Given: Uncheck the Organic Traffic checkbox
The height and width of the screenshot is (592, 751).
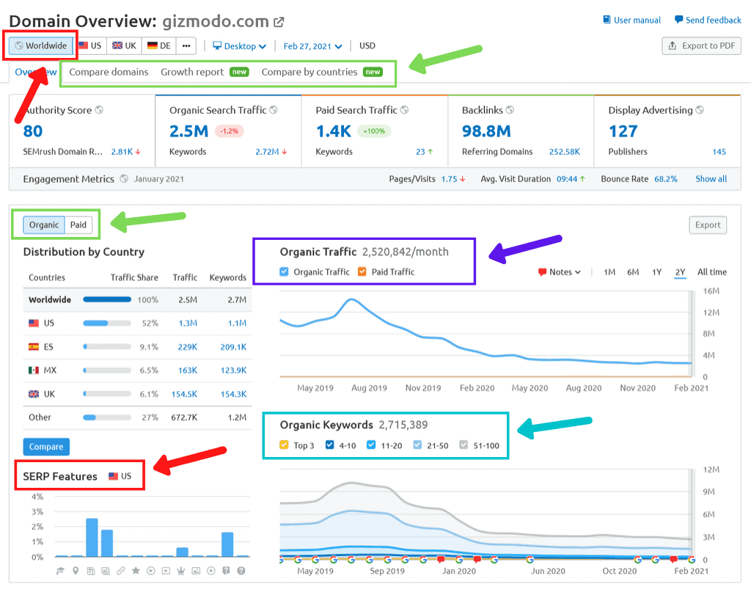Looking at the screenshot, I should pos(284,271).
